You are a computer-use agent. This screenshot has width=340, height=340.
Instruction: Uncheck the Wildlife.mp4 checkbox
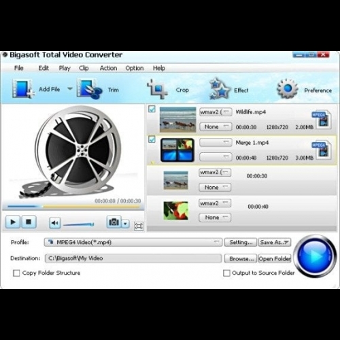point(152,109)
